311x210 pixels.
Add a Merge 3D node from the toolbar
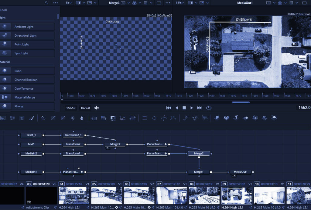(x=245, y=118)
